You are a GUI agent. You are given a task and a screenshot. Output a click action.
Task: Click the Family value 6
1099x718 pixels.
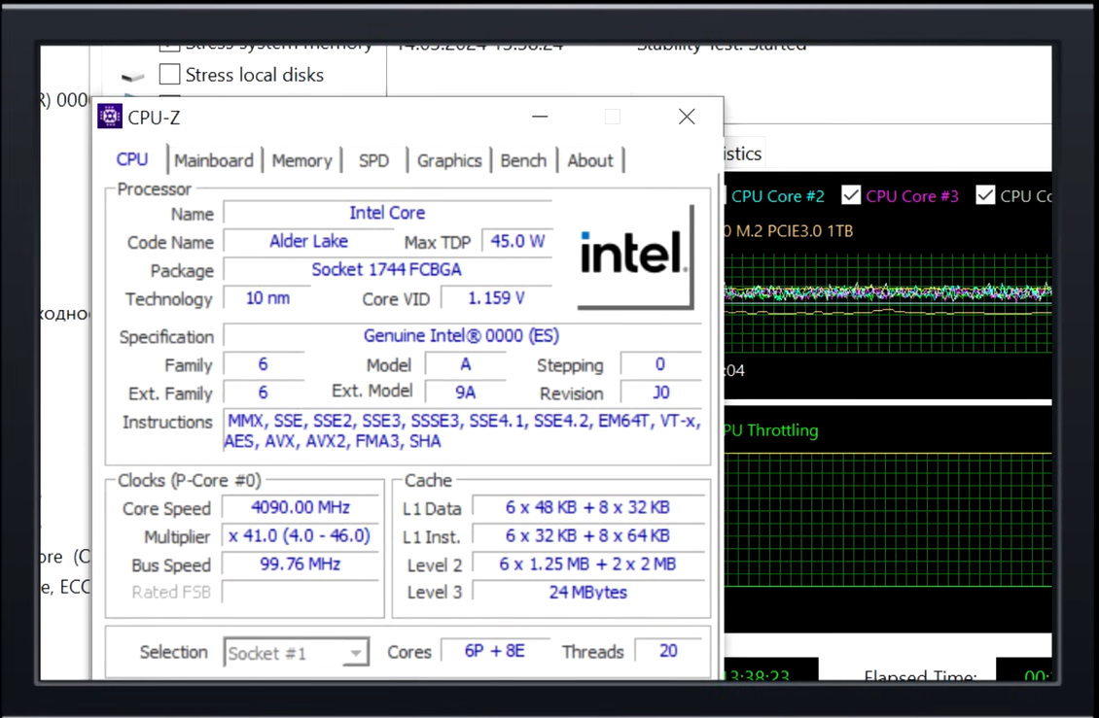(x=263, y=364)
